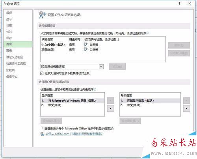
Task: Move display language up with arrow button
Action: (x=110, y=101)
